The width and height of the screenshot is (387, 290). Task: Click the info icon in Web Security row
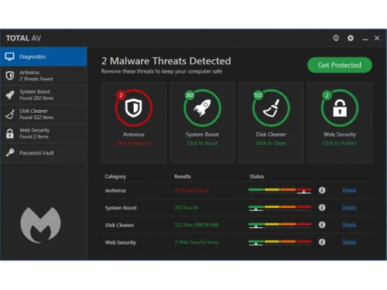(x=322, y=242)
